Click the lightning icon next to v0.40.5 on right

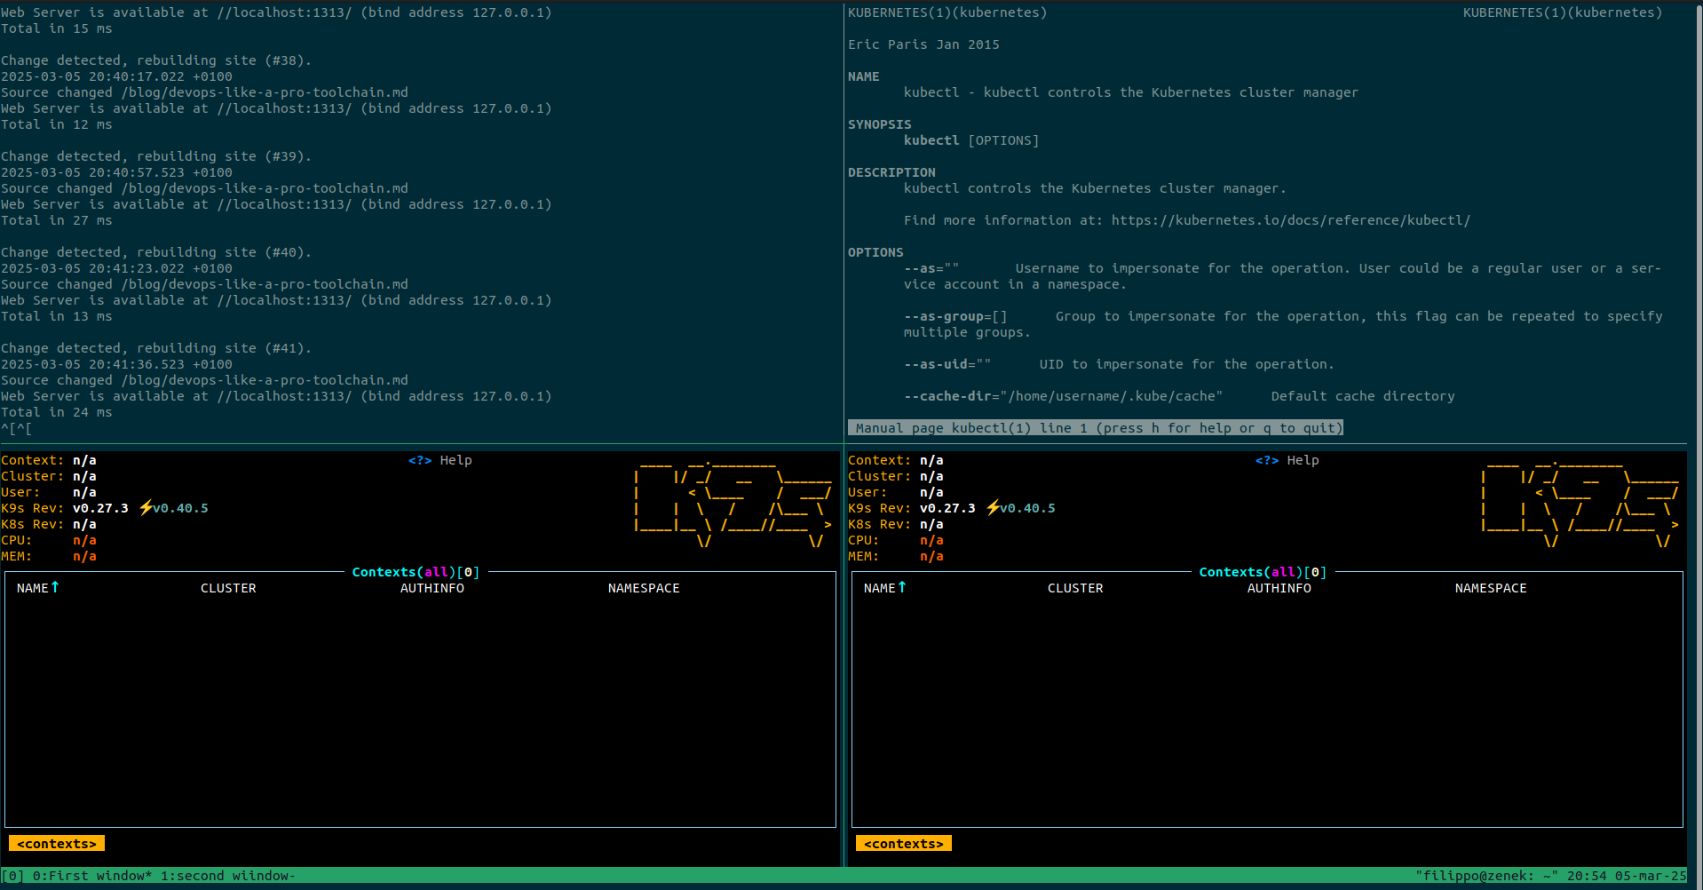point(992,508)
